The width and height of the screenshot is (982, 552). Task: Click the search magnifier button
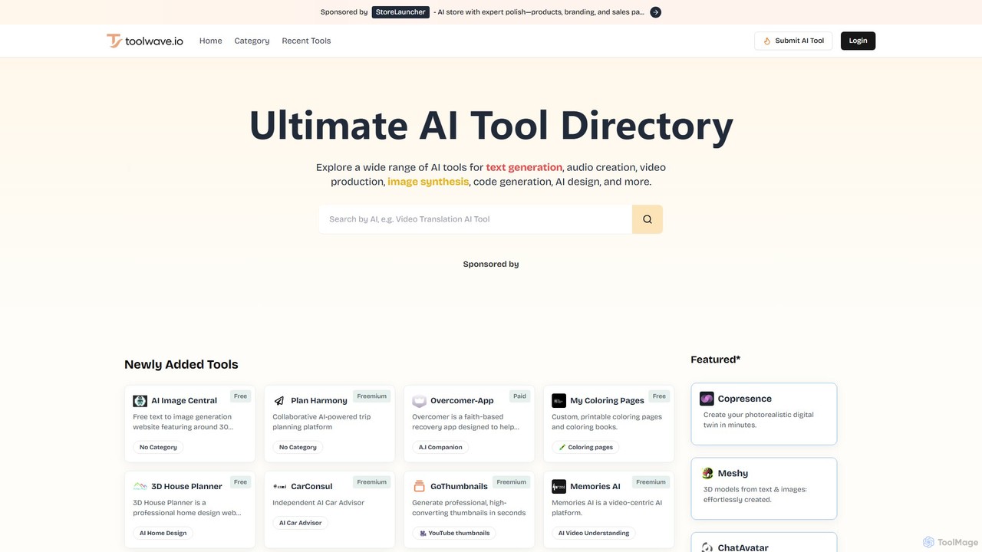coord(648,219)
